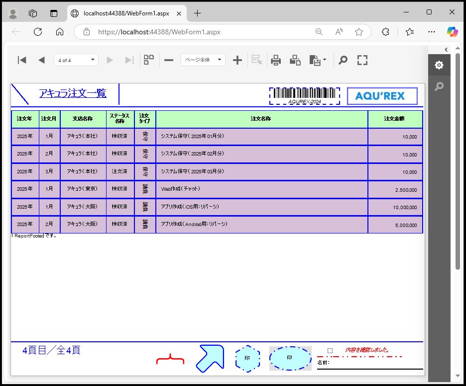
Task: Open the report search magnifier in toolbar
Action: (x=343, y=60)
